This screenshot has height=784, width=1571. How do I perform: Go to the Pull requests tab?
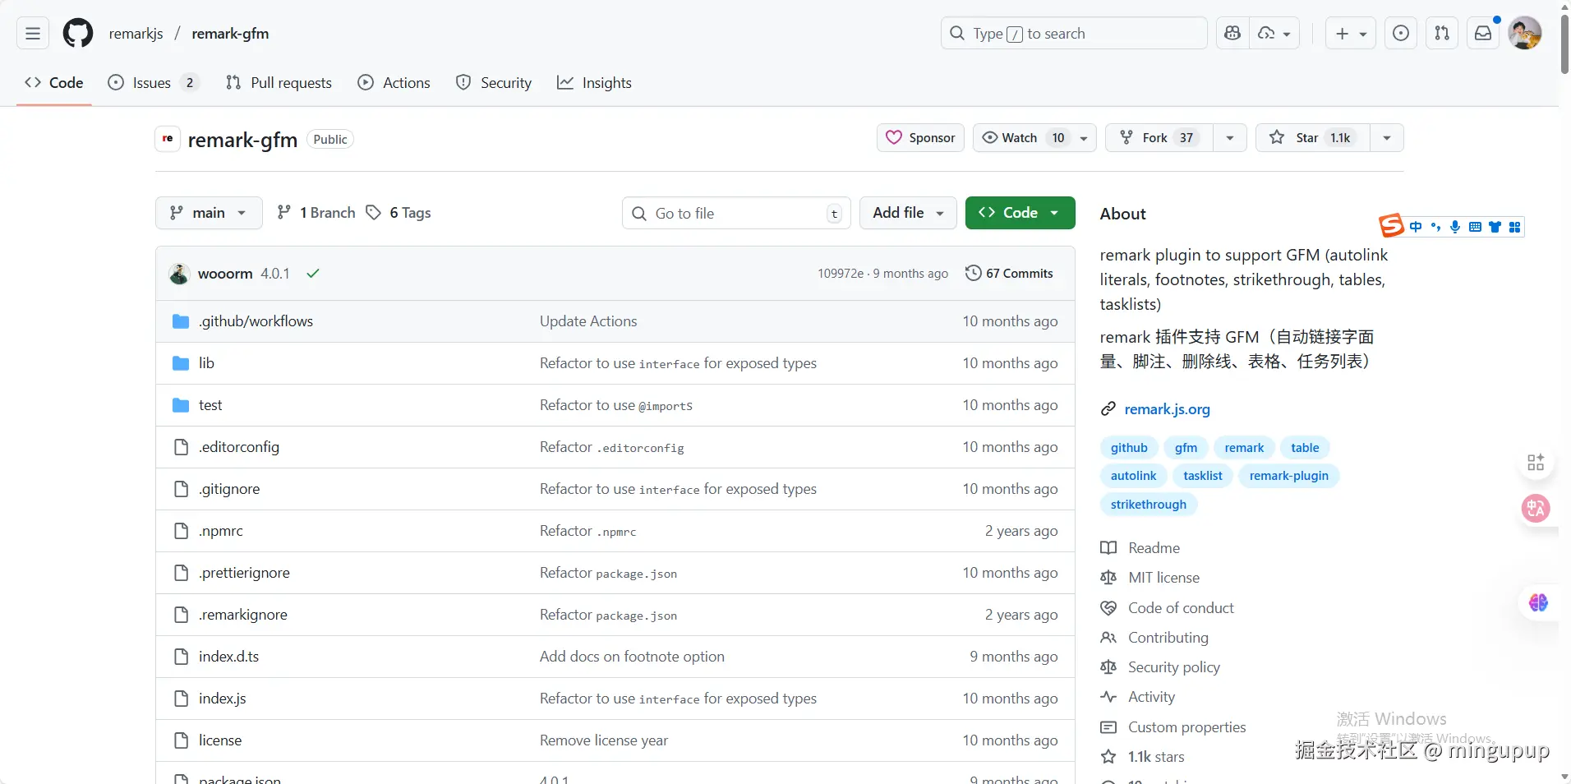point(279,83)
